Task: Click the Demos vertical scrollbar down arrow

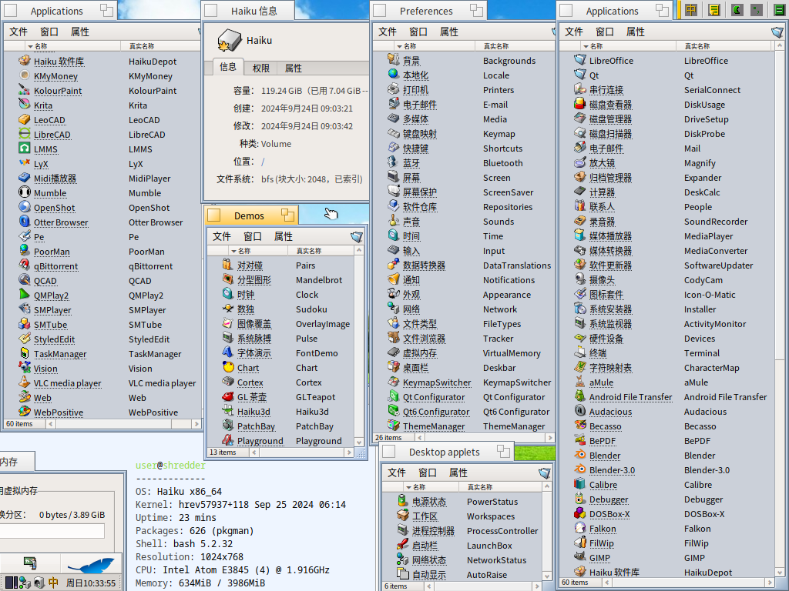Action: point(359,442)
